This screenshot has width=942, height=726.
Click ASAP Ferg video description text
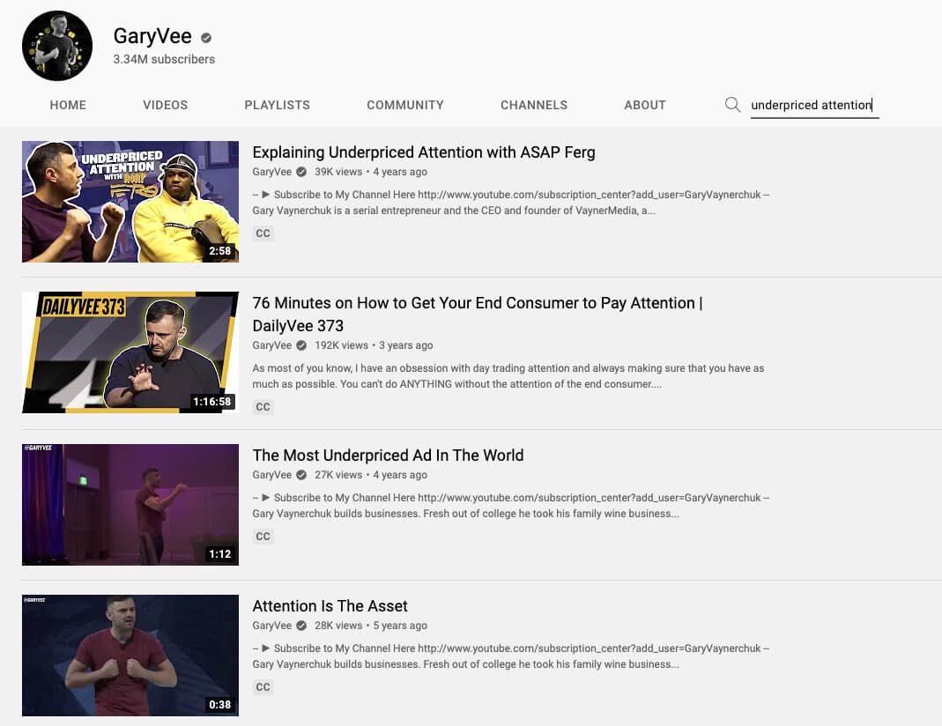(510, 203)
